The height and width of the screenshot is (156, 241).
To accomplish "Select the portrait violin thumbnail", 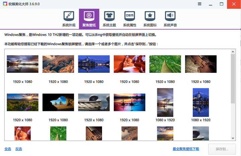I will 94,133.
